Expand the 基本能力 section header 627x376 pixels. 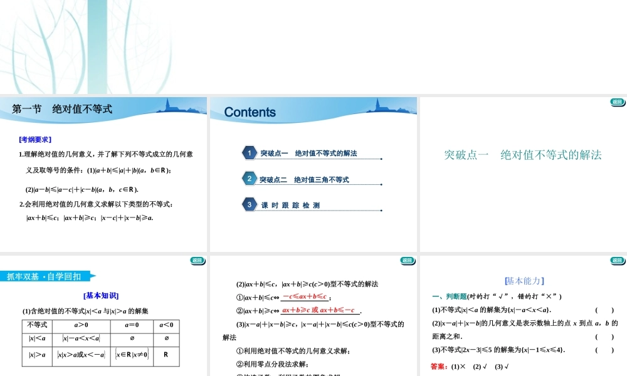point(524,281)
